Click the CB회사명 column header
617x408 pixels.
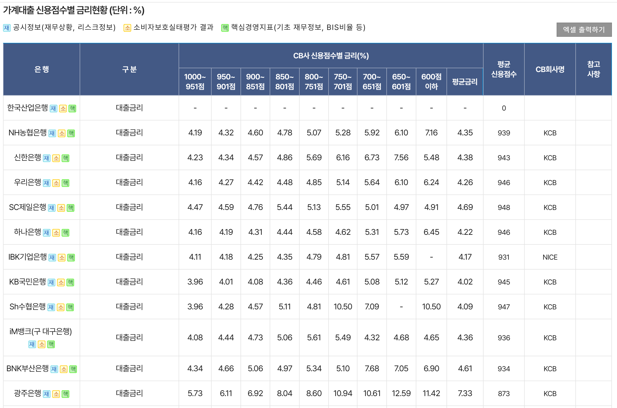pyautogui.click(x=550, y=69)
